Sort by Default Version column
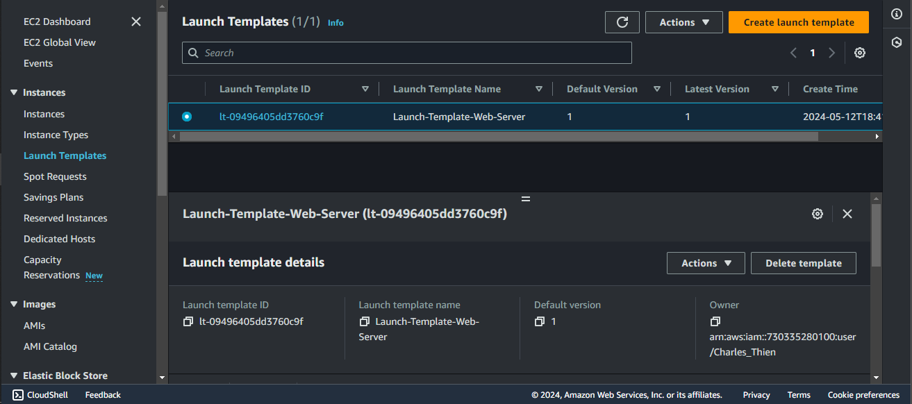The width and height of the screenshot is (912, 404). coord(657,89)
